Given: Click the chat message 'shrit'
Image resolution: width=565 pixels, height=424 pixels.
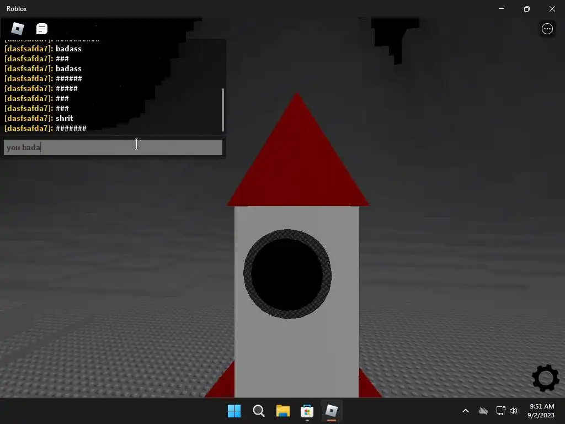Looking at the screenshot, I should (x=64, y=118).
